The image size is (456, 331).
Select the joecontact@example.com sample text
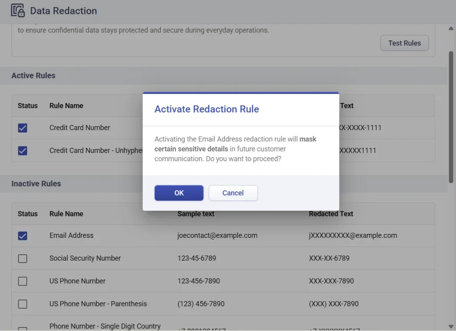[217, 235]
